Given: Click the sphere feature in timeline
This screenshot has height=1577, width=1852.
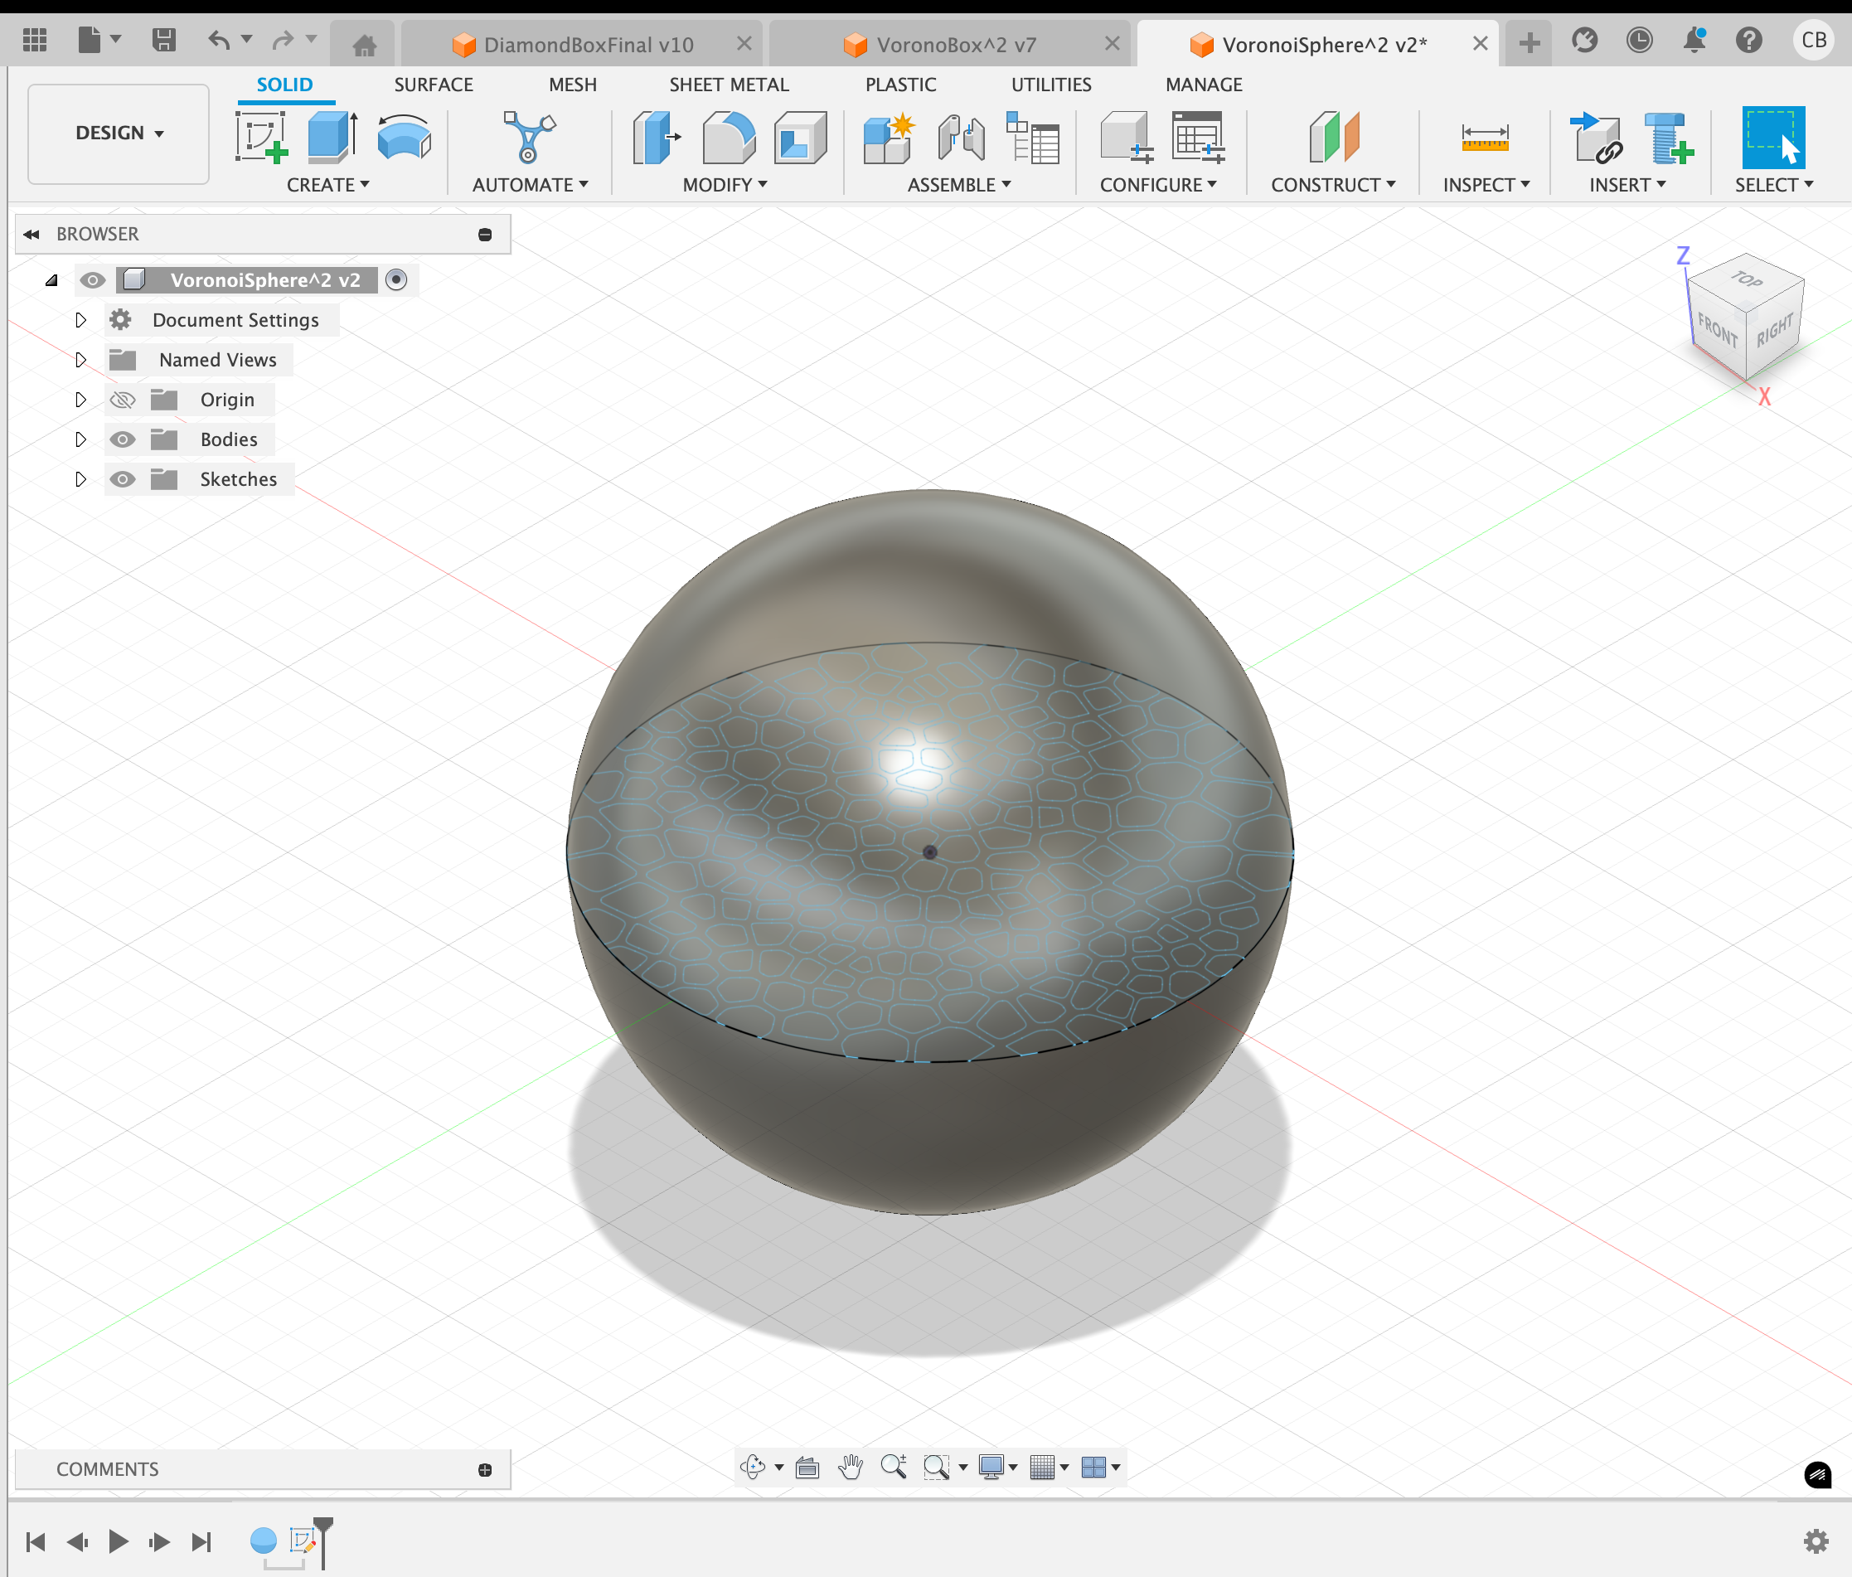Looking at the screenshot, I should click(x=263, y=1541).
